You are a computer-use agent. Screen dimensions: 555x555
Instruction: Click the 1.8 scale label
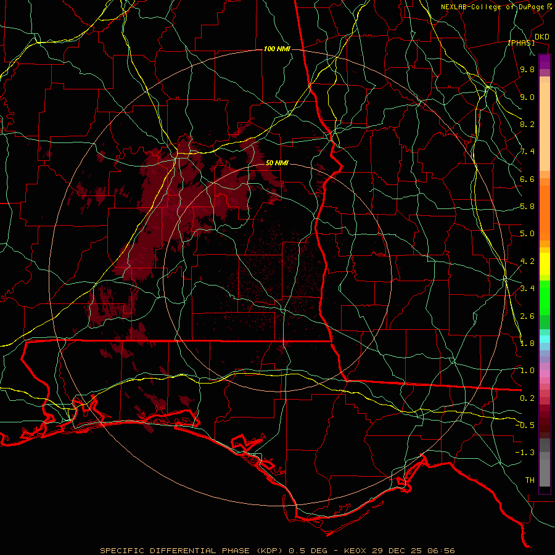(527, 343)
